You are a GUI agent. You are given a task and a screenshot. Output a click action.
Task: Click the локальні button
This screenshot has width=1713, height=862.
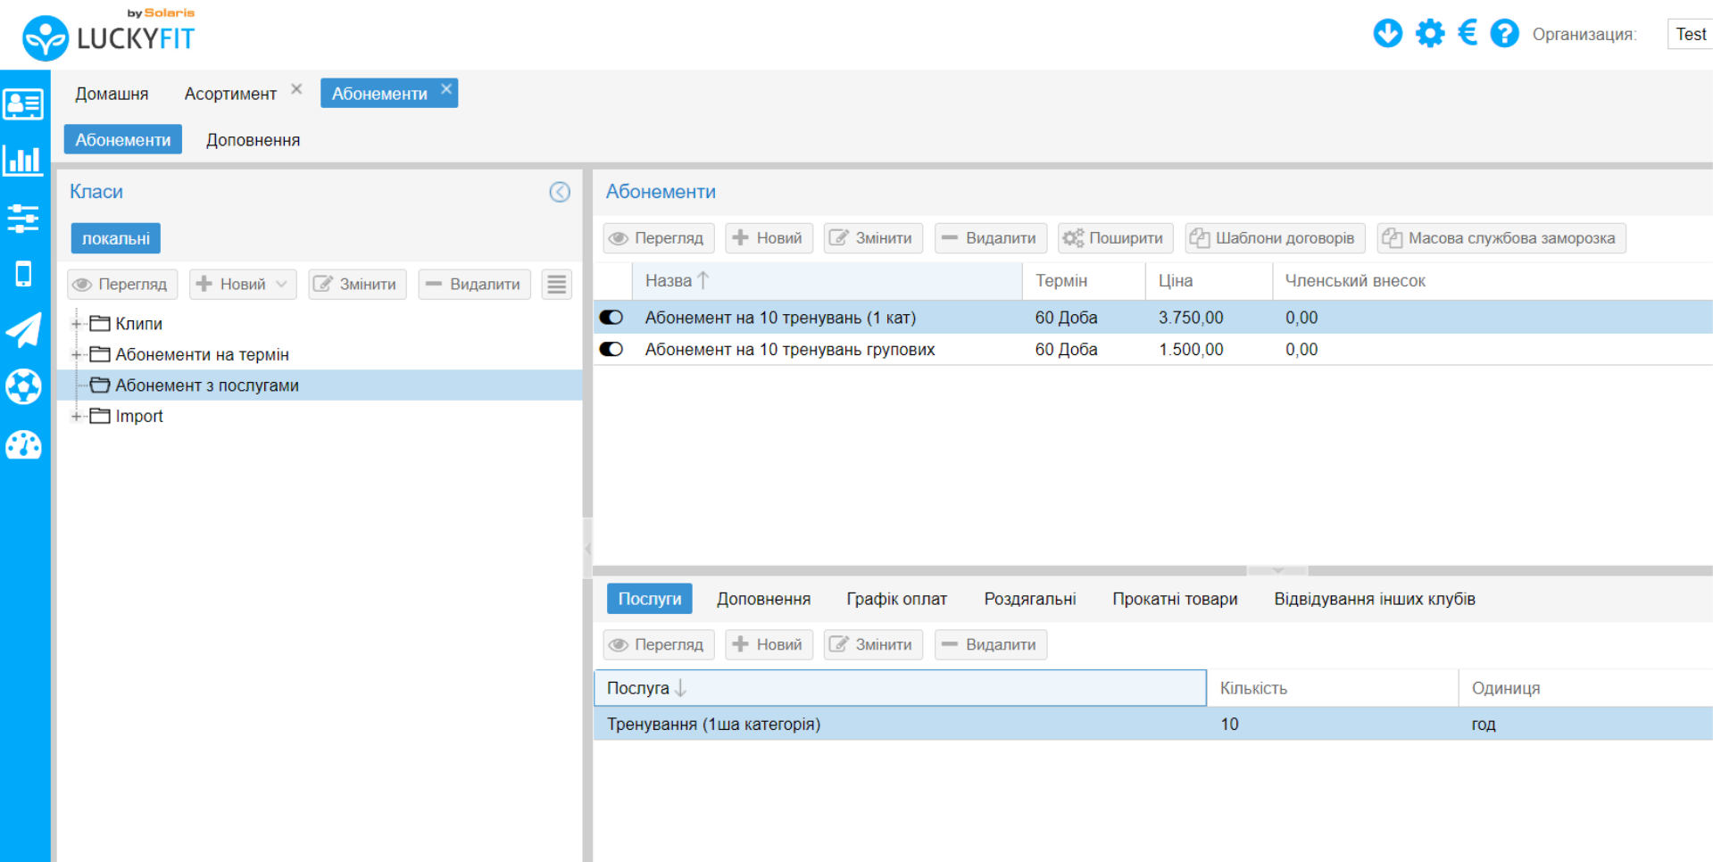(116, 238)
